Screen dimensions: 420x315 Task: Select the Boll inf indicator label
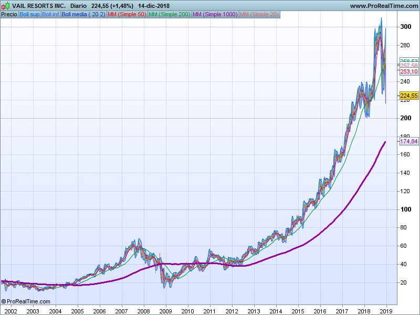tap(50, 15)
